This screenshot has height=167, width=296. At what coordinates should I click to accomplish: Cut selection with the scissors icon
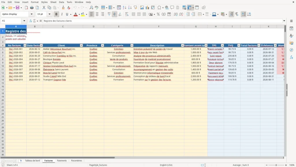[44, 8]
